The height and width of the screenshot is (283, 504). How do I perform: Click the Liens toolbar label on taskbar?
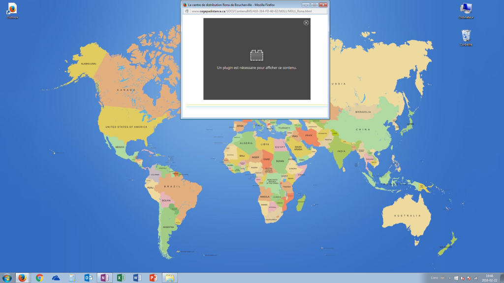click(434, 278)
